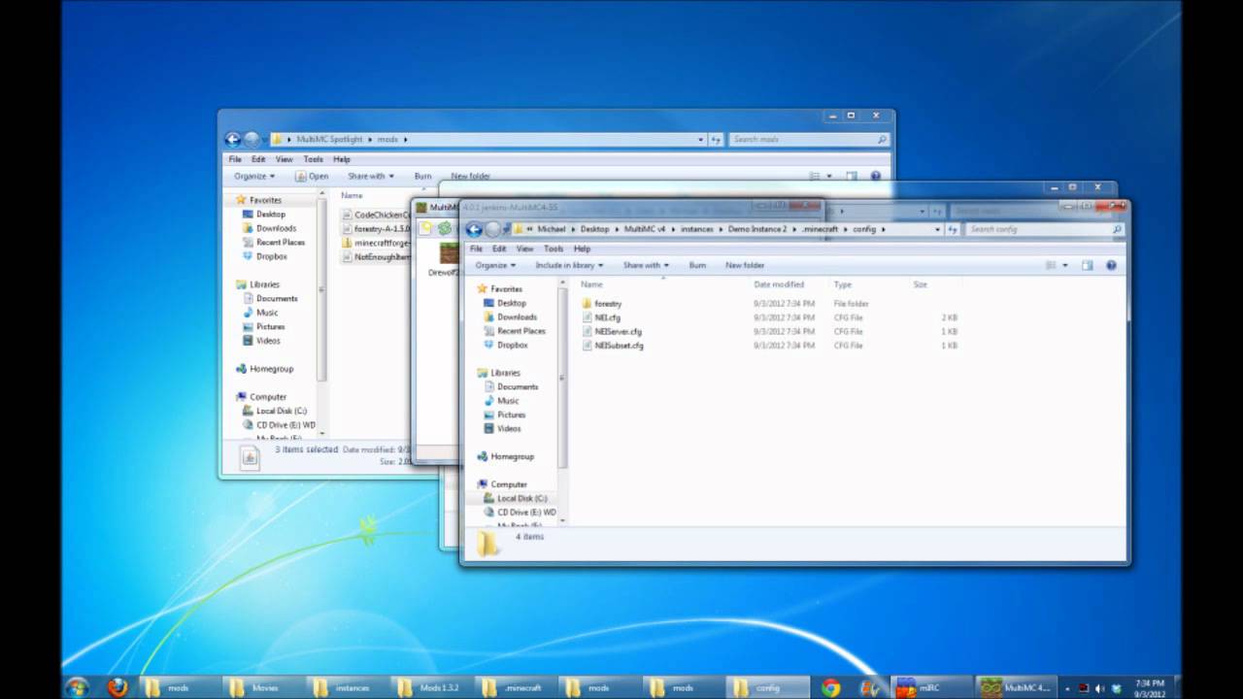Expand the Organize dropdown in mods window
The height and width of the screenshot is (699, 1243).
(x=254, y=177)
